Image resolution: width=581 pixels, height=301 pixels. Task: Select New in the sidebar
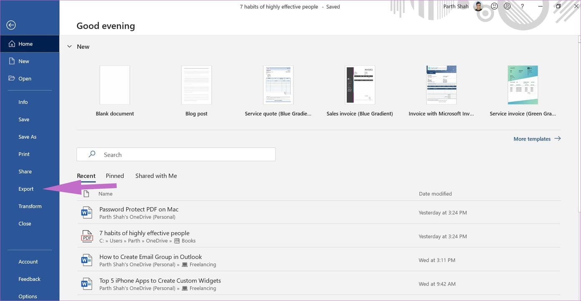pyautogui.click(x=30, y=61)
